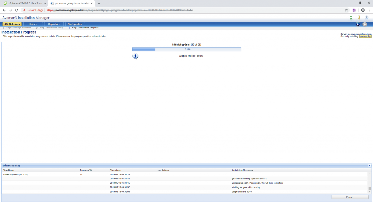This screenshot has width=373, height=202.
Task: Close the pocavamar.galaxy.intra tab
Action: tap(91, 3)
